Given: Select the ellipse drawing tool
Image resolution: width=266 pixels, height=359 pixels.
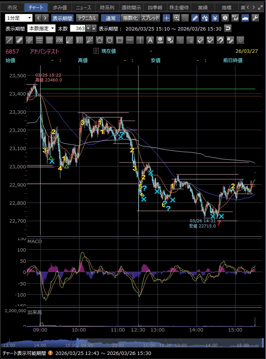Looking at the screenshot, I should [x=110, y=40].
